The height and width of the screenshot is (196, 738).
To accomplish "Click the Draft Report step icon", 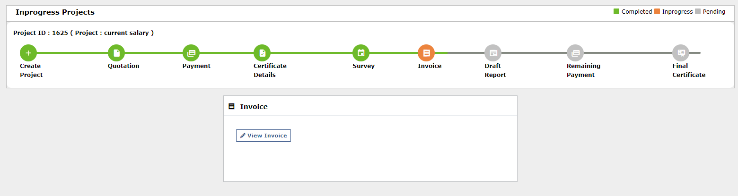I will click(493, 53).
